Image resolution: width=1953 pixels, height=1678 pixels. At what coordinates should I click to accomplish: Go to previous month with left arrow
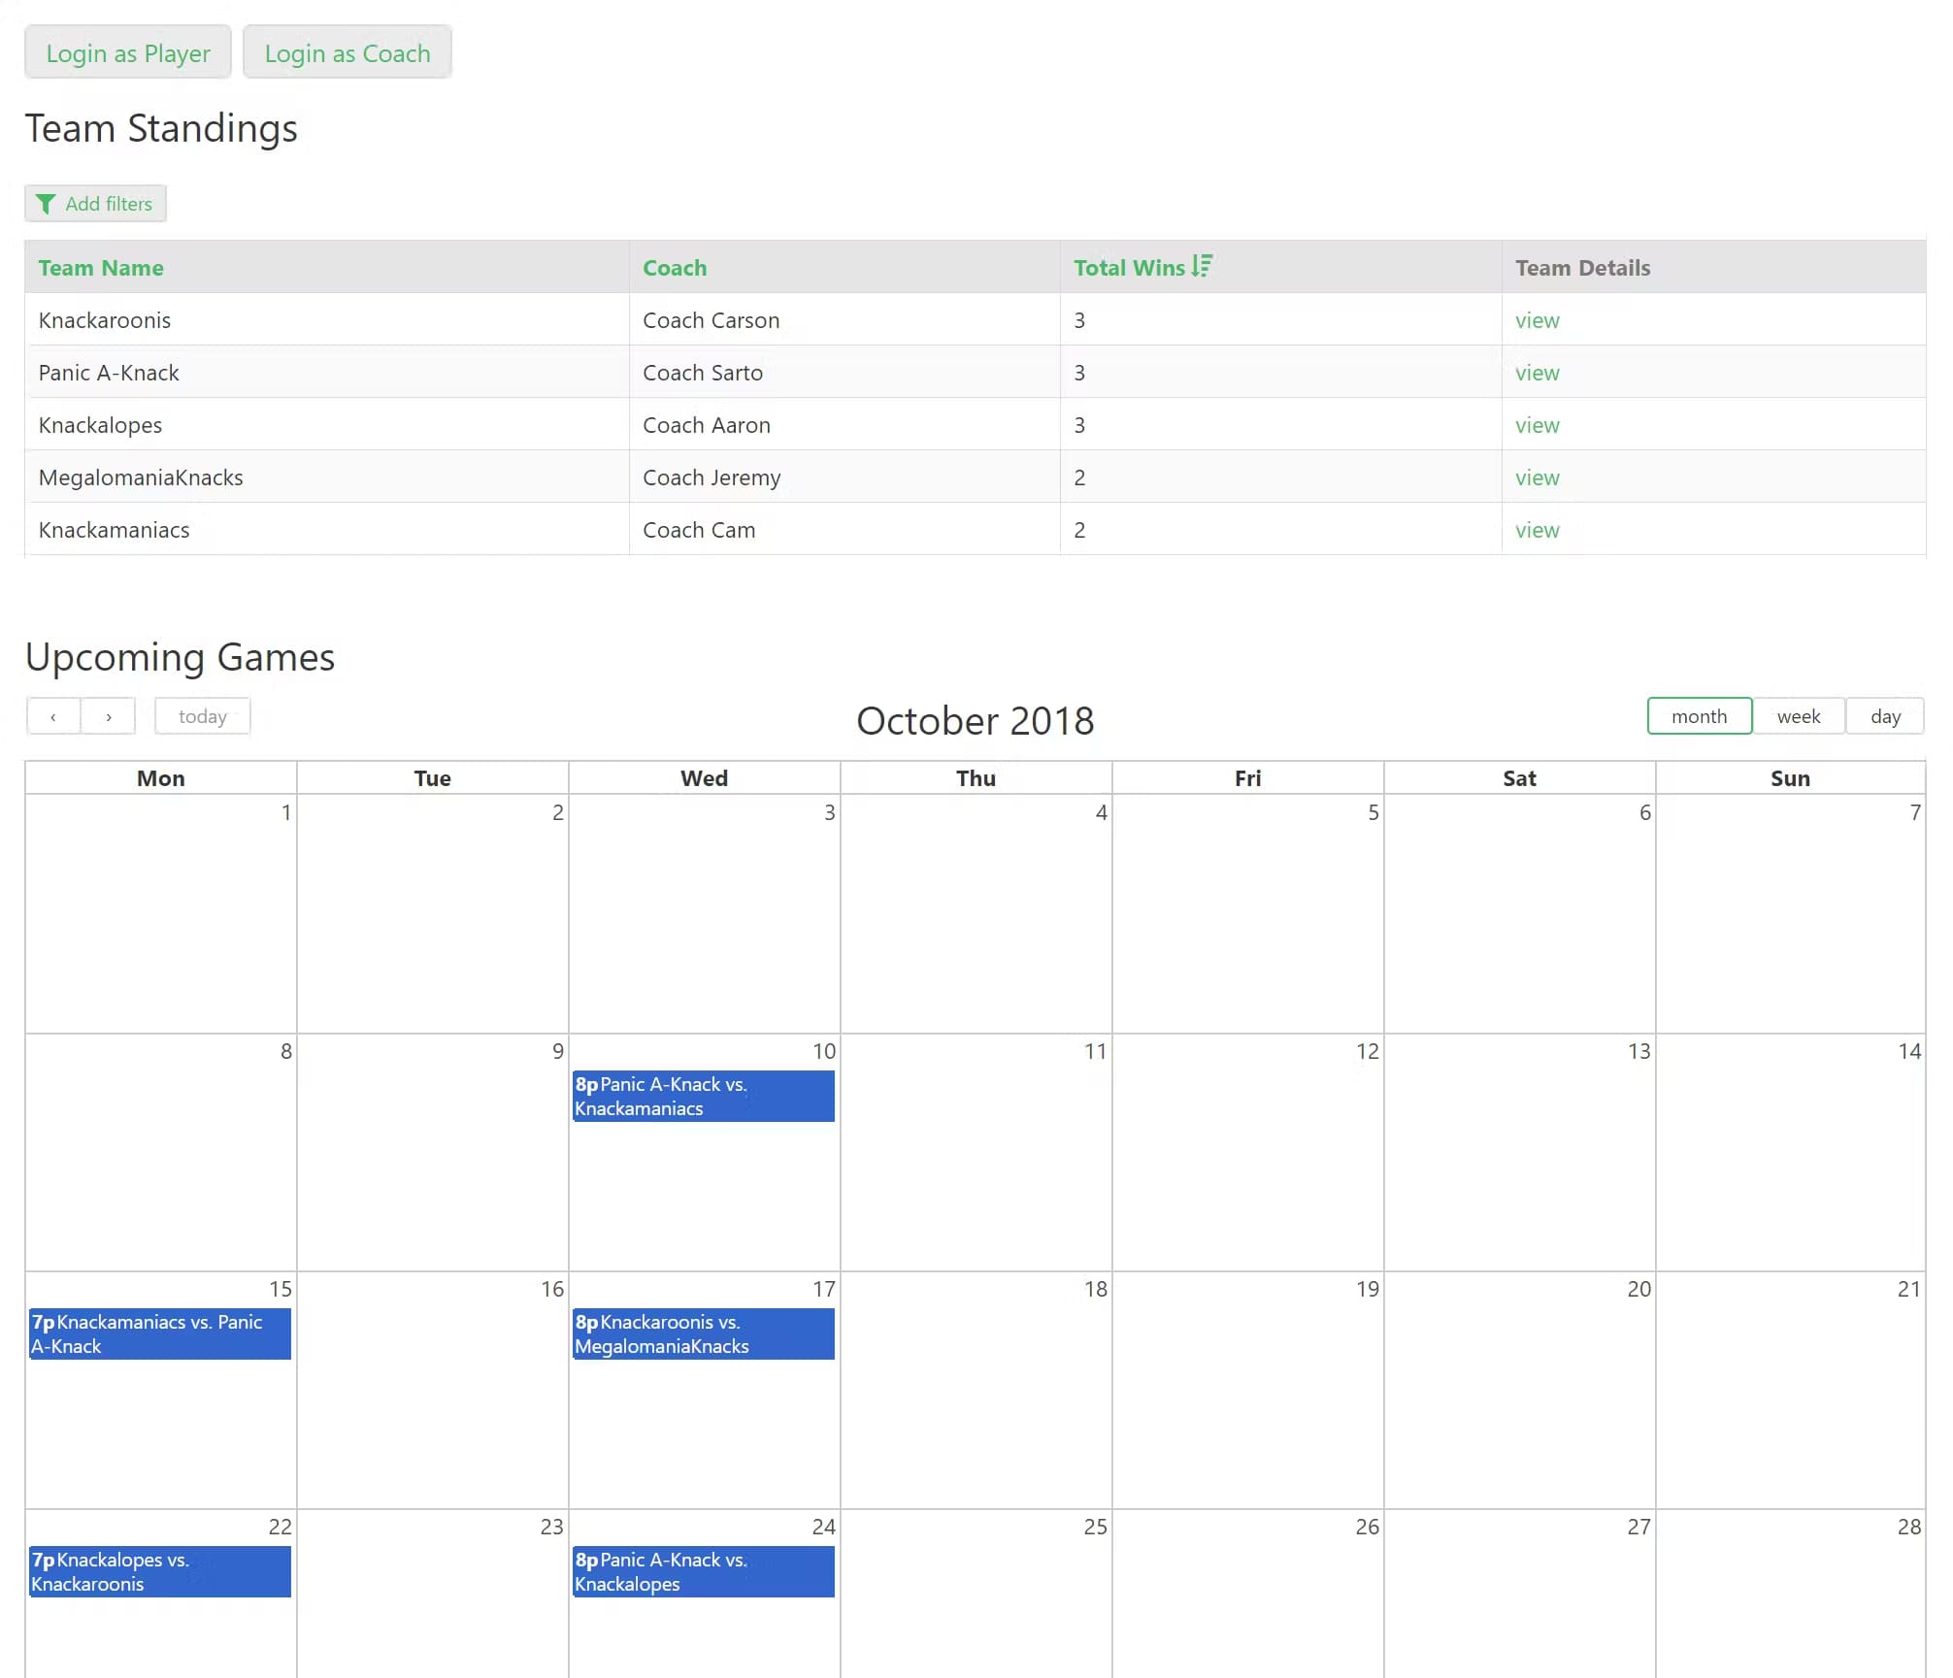[53, 716]
